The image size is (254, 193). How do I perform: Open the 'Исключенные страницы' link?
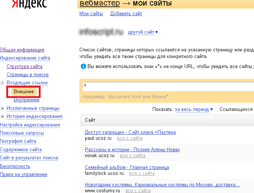(33, 108)
